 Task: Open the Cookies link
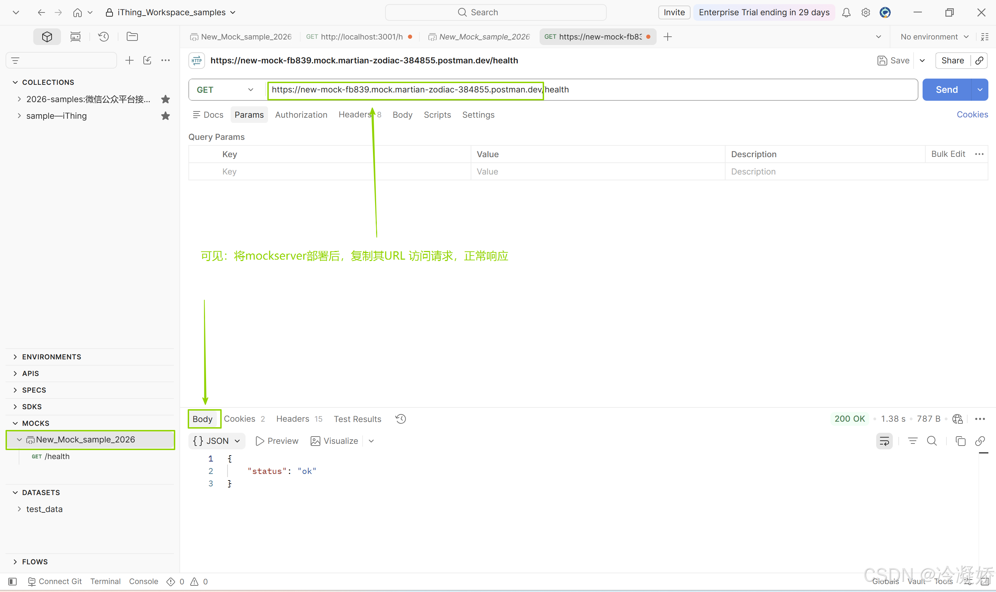[972, 115]
